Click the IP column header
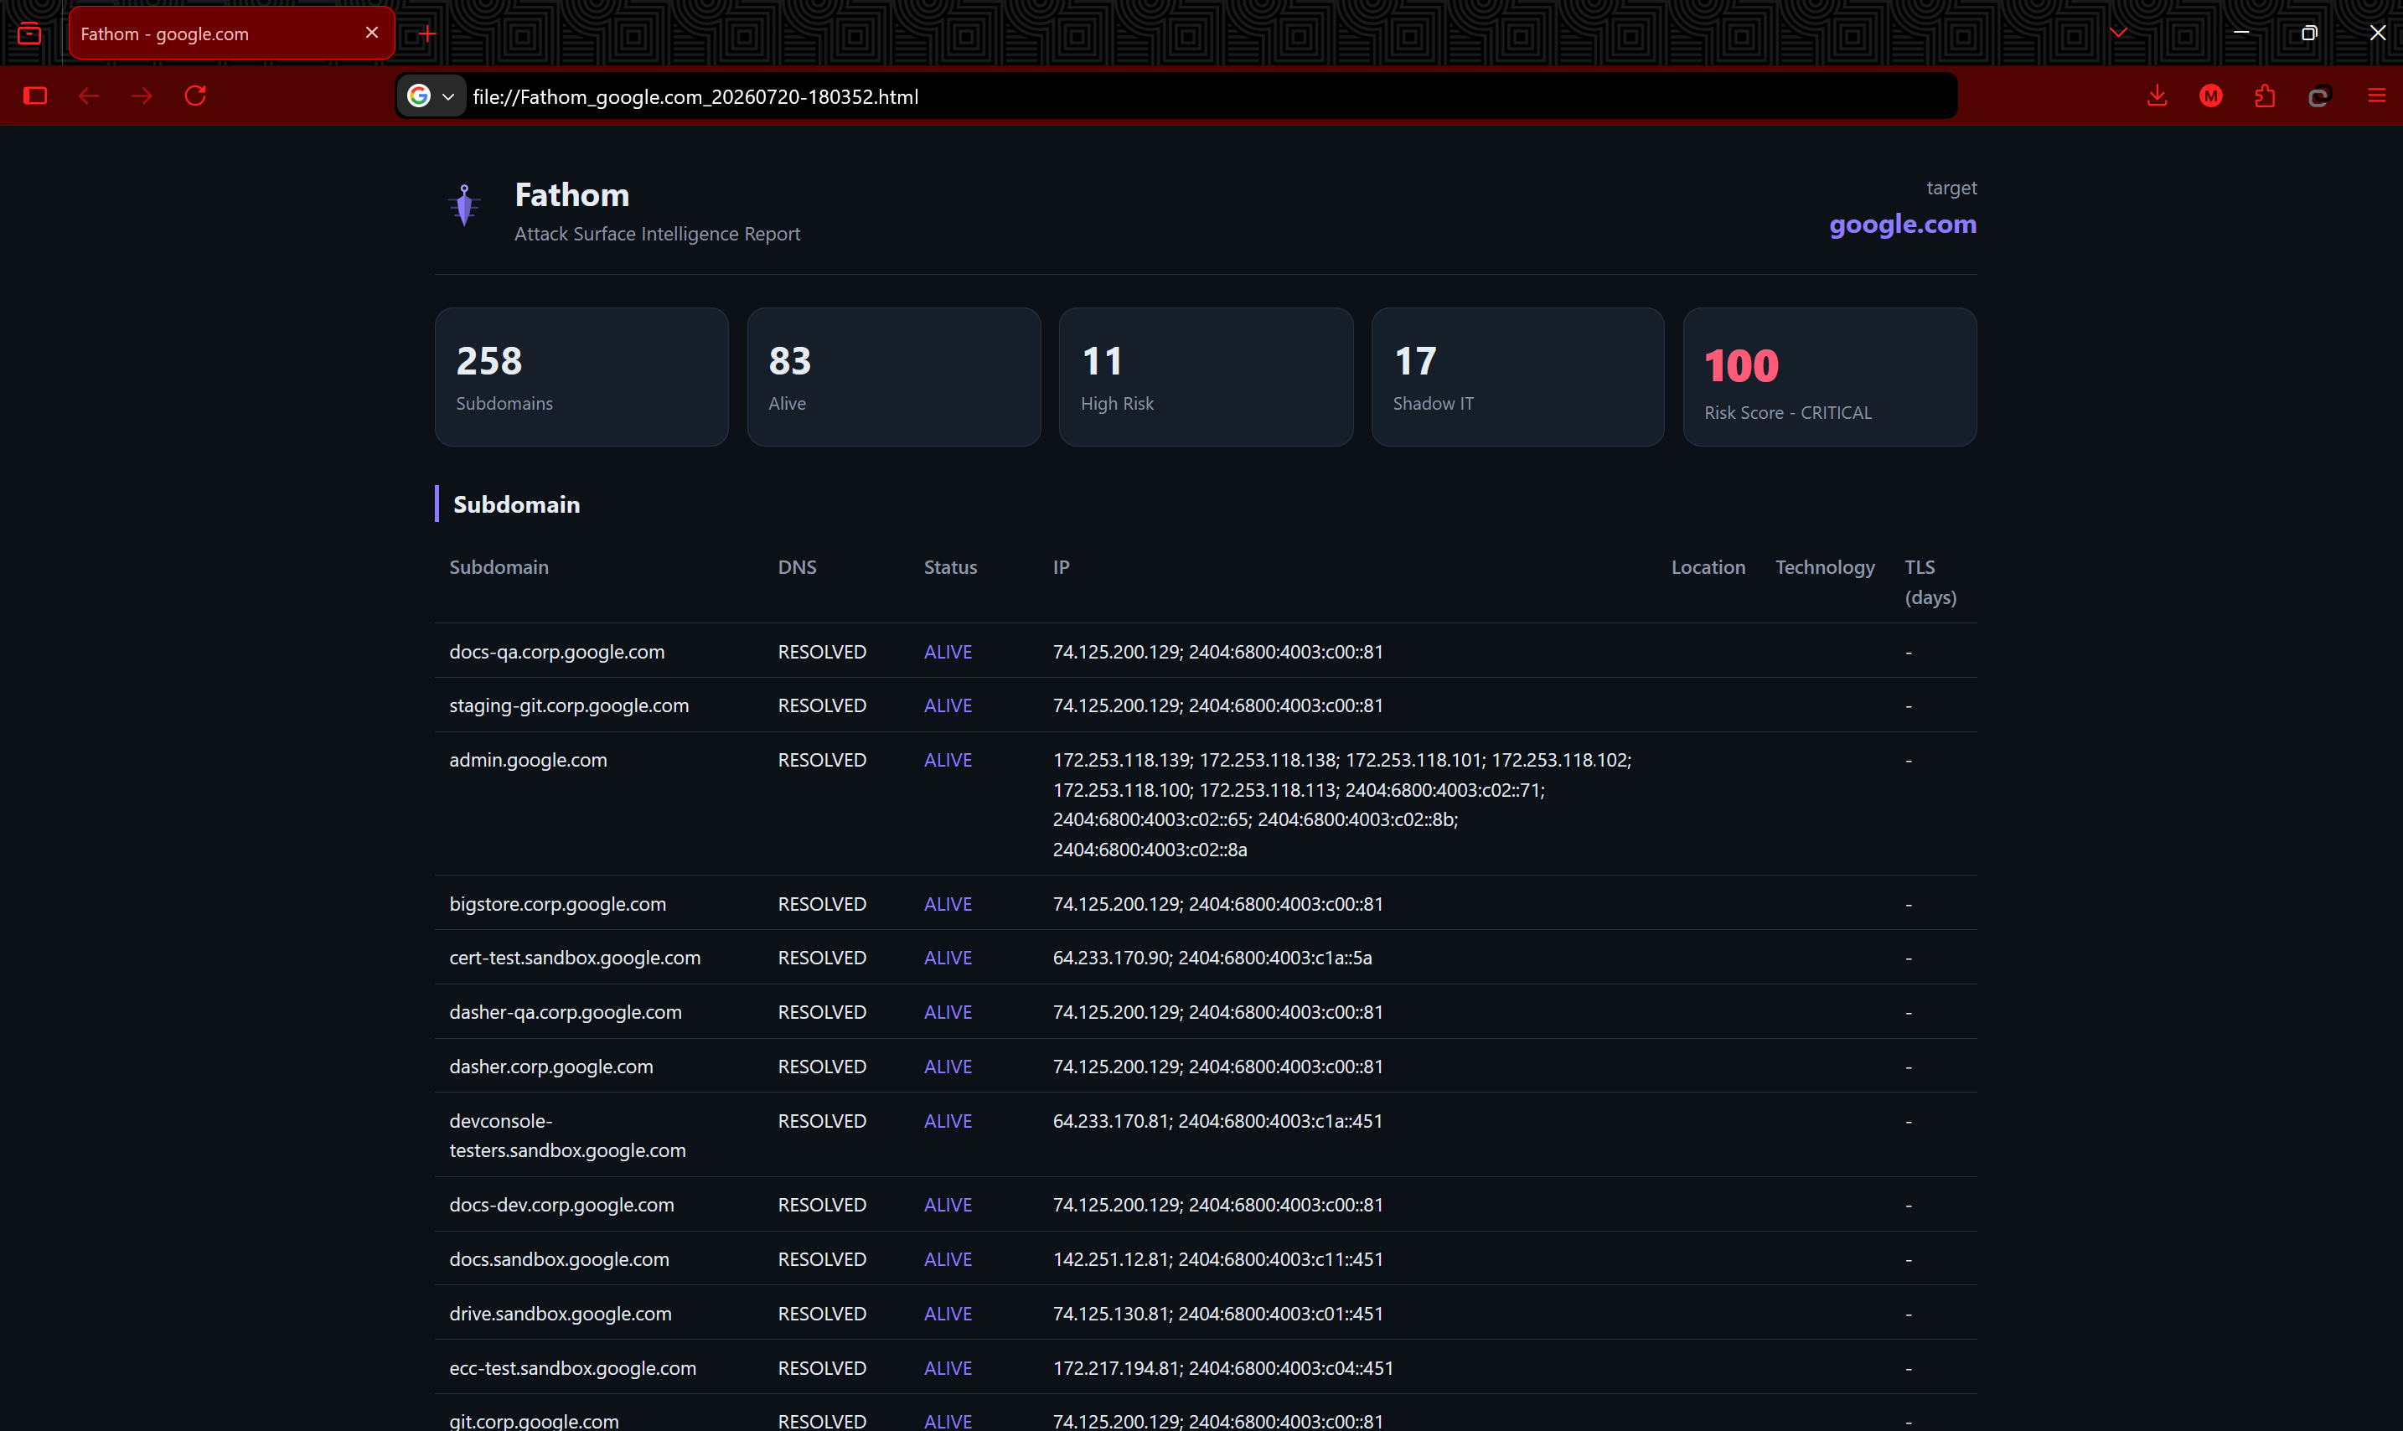 click(1061, 567)
